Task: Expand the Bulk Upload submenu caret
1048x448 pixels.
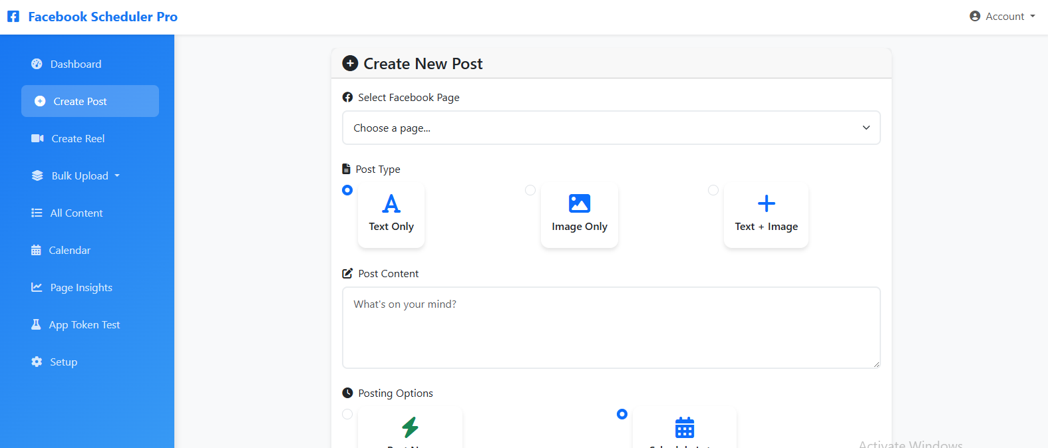Action: (117, 175)
